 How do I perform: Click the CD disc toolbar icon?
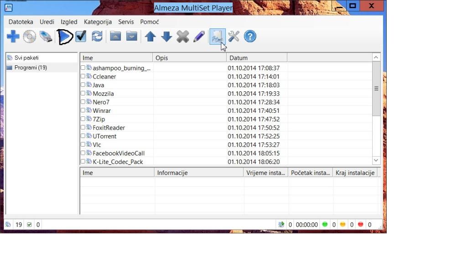pyautogui.click(x=30, y=37)
